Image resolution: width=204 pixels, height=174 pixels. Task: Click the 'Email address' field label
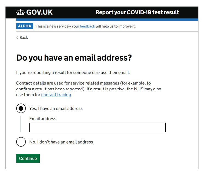click(43, 119)
